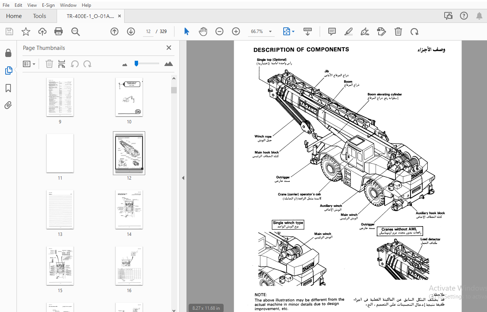Image resolution: width=487 pixels, height=312 pixels.
Task: Close the Page Thumbnails panel
Action: tap(169, 48)
